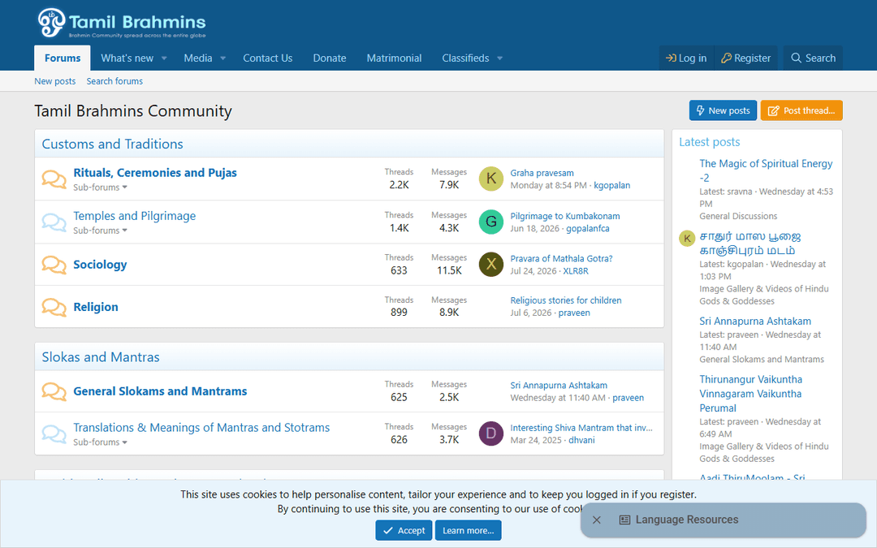Open kgopalan's avatar beside Graha pravesam
The image size is (877, 548).
click(x=491, y=179)
